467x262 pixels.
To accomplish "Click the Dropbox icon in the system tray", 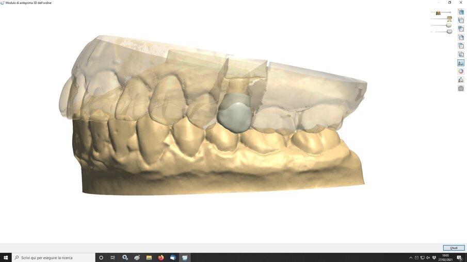I will click(434, 257).
